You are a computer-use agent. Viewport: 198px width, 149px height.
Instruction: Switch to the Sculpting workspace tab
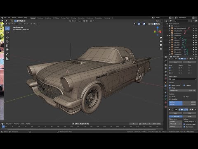click(48, 18)
